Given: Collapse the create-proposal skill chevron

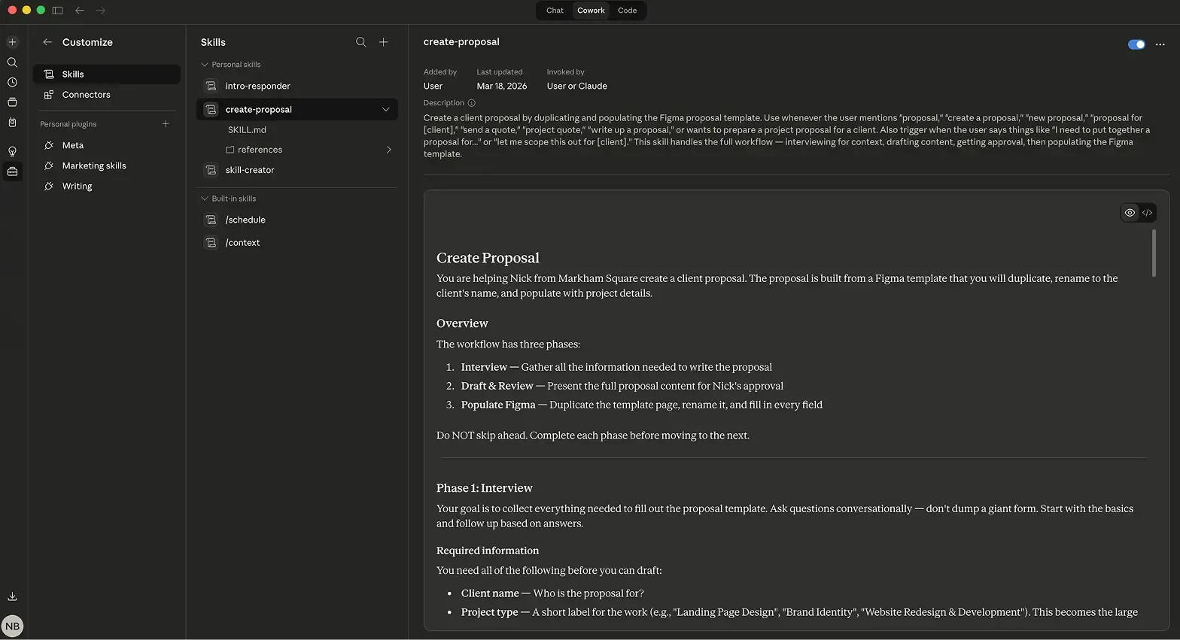Looking at the screenshot, I should pos(386,110).
